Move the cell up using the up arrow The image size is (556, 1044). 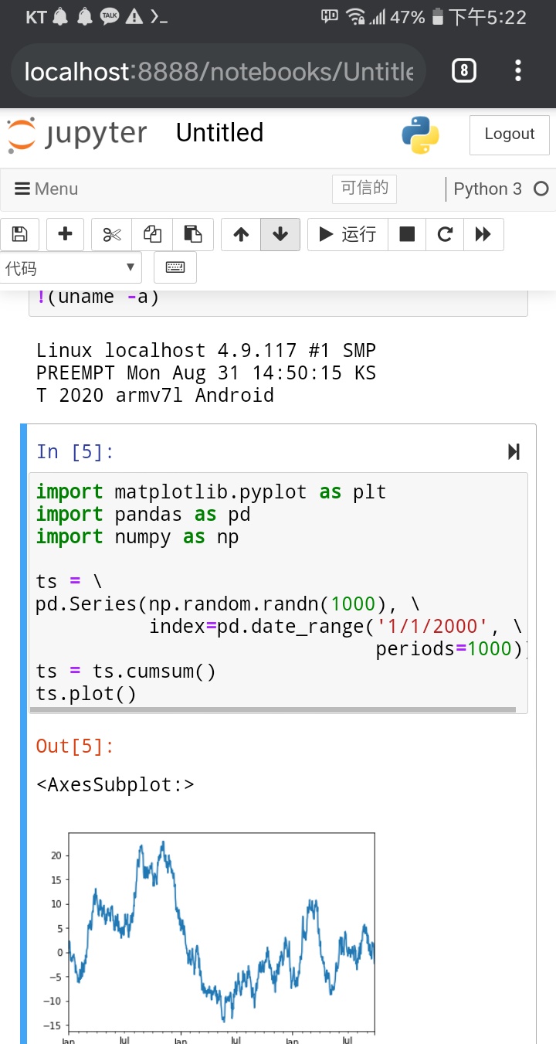(x=239, y=234)
